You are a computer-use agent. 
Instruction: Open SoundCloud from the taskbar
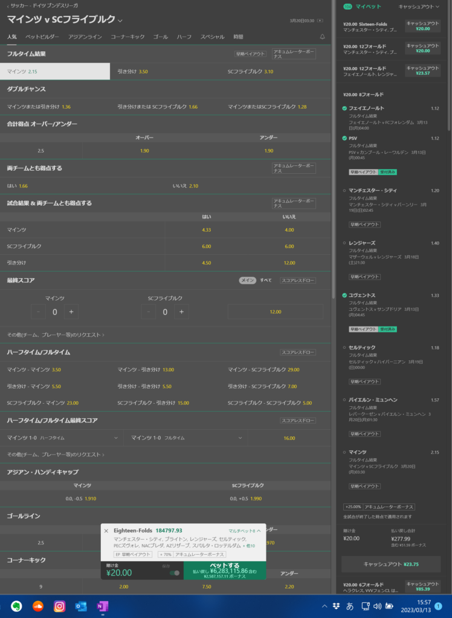(38, 606)
